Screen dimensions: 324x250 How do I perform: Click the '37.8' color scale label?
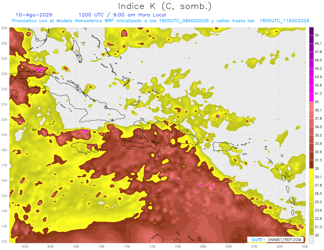tap(318, 118)
